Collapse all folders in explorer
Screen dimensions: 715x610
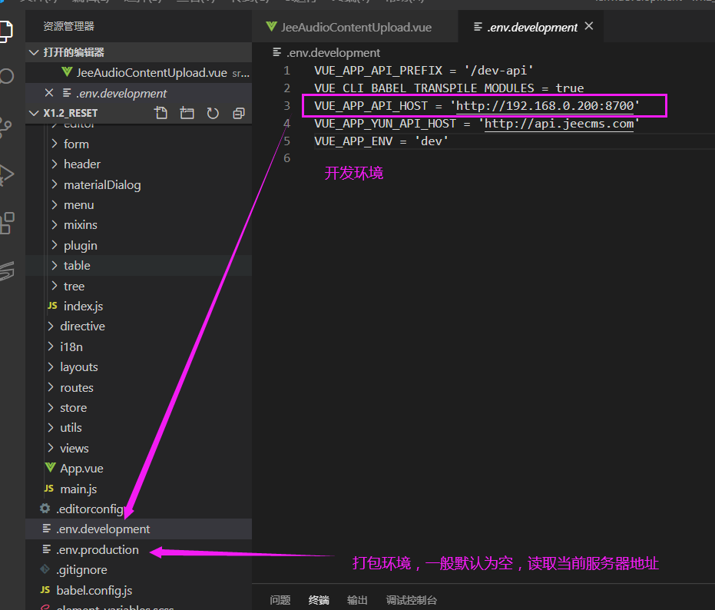pos(239,113)
